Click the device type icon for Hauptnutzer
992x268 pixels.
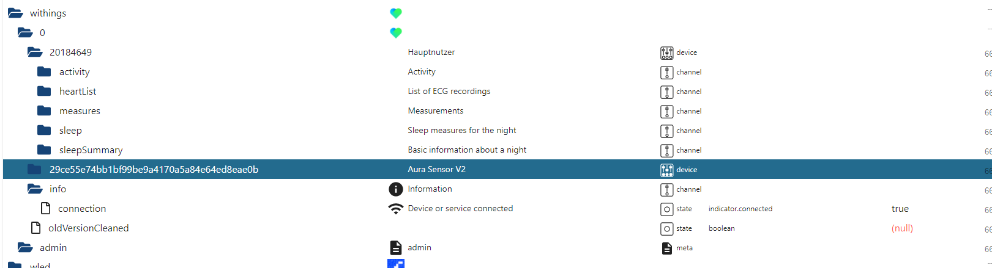[x=666, y=53]
